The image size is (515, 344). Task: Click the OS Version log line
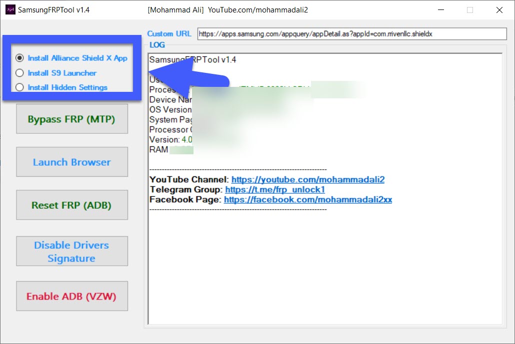click(x=170, y=109)
